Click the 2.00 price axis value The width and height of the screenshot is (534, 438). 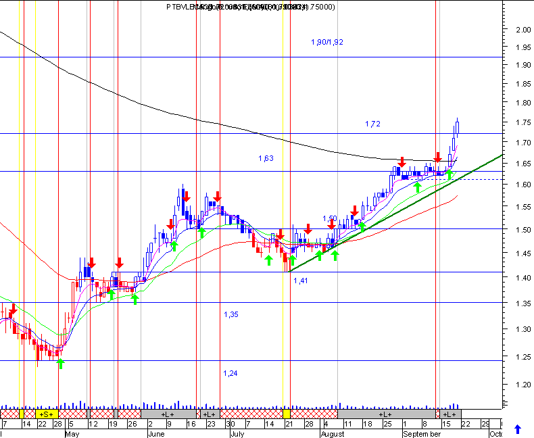[523, 30]
